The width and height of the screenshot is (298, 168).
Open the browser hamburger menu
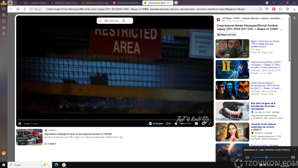click(x=274, y=3)
